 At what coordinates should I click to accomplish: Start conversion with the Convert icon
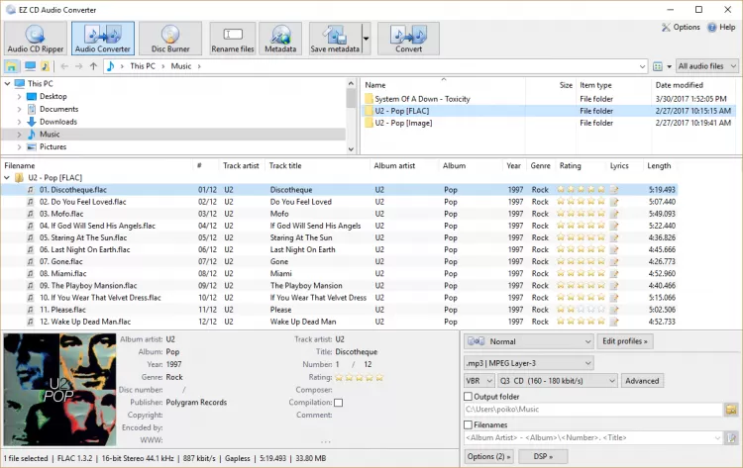408,39
